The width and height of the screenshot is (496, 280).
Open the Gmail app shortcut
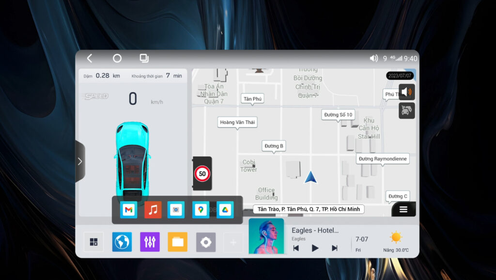(x=128, y=210)
